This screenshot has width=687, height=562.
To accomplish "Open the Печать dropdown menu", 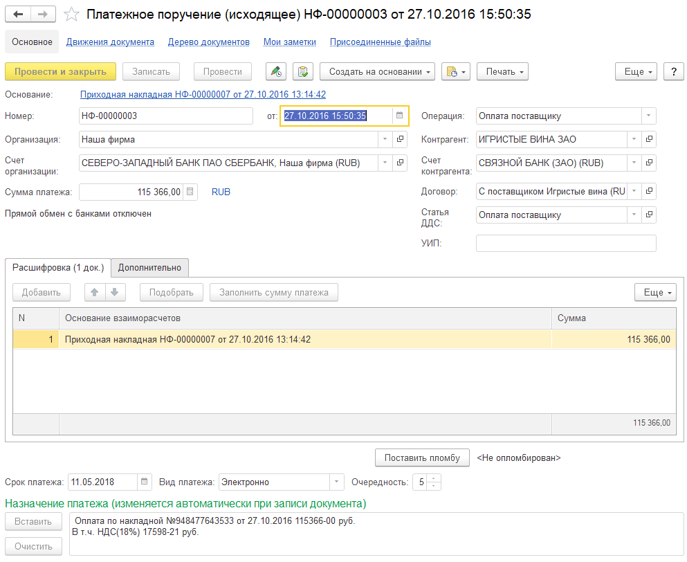I will (x=502, y=71).
